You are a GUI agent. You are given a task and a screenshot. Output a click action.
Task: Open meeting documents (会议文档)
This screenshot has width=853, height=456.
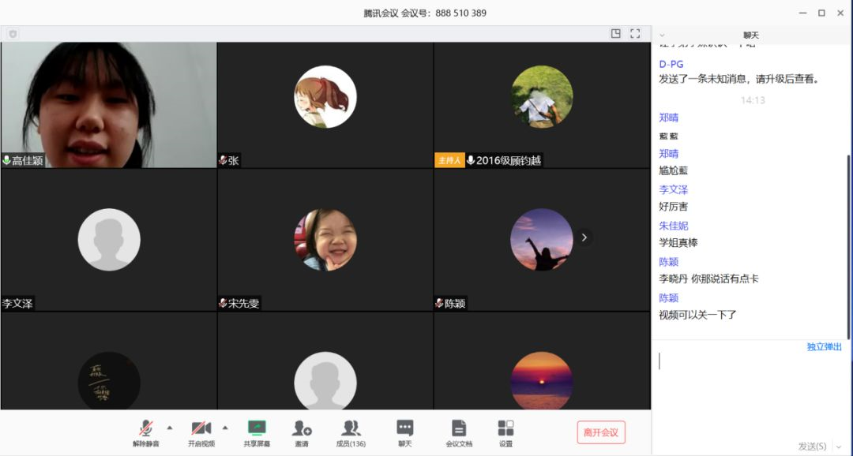(x=458, y=428)
